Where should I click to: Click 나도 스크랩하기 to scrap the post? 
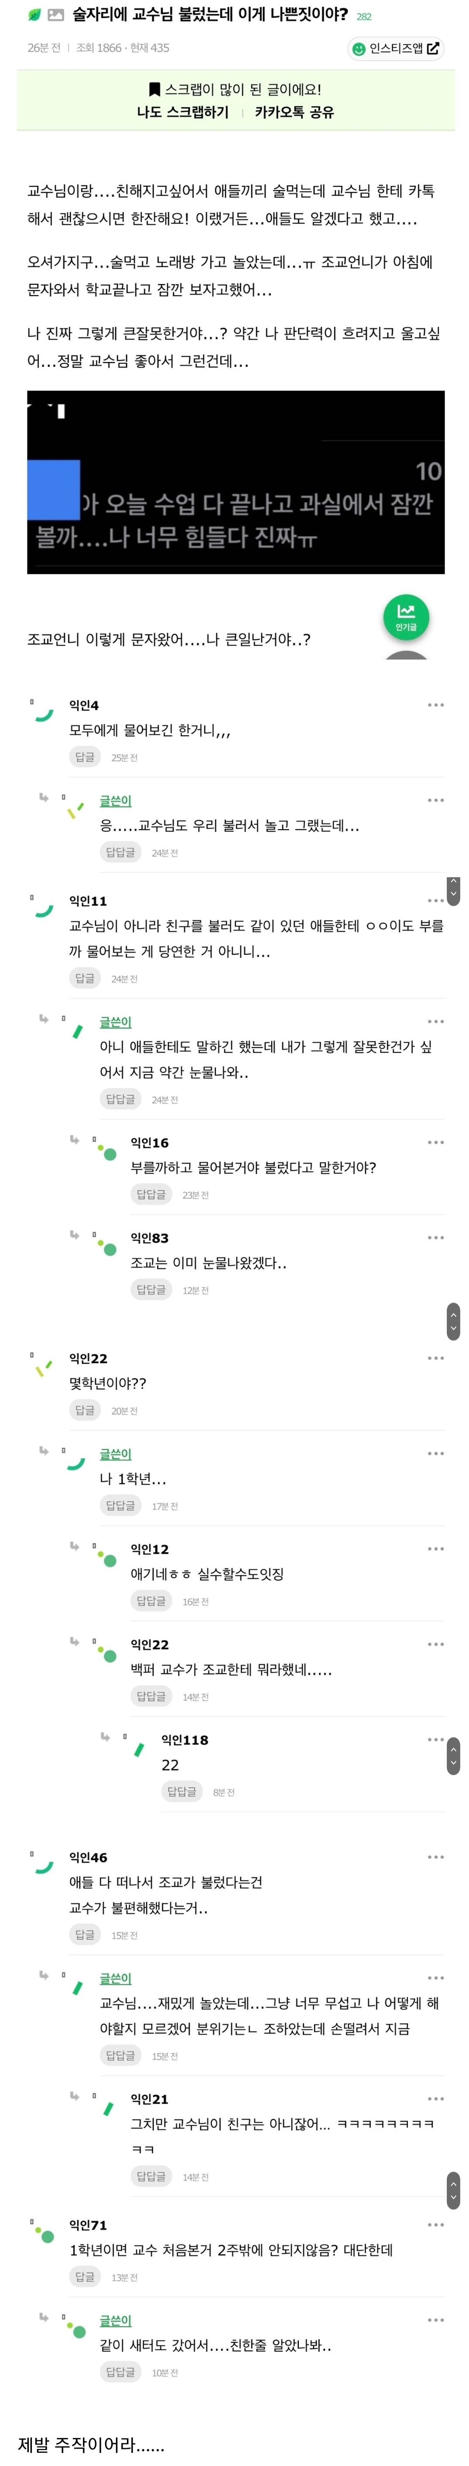(x=182, y=113)
